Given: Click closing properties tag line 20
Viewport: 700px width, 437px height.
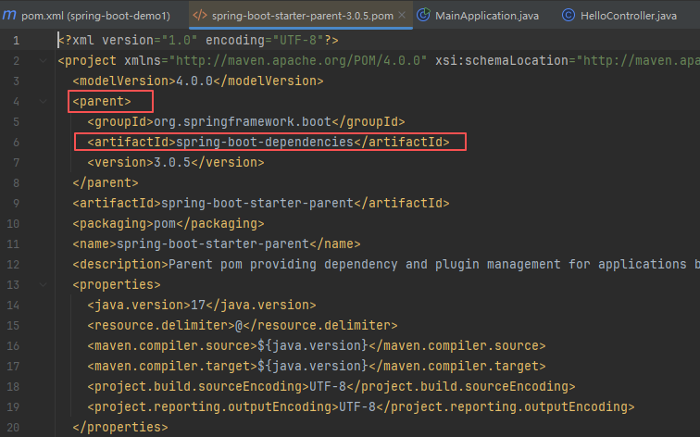Looking at the screenshot, I should click(120, 428).
